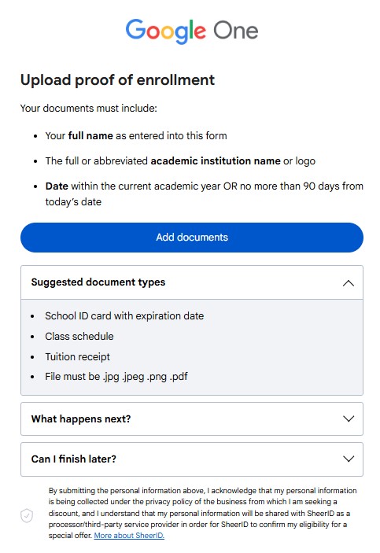The height and width of the screenshot is (553, 380).
Task: Click the file format requirement text
Action: pyautogui.click(x=116, y=377)
